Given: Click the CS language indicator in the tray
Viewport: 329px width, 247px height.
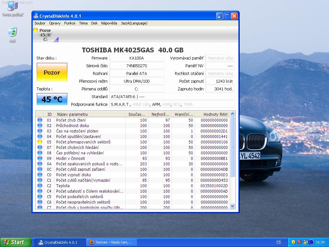Looking at the screenshot, I should click(x=279, y=242).
